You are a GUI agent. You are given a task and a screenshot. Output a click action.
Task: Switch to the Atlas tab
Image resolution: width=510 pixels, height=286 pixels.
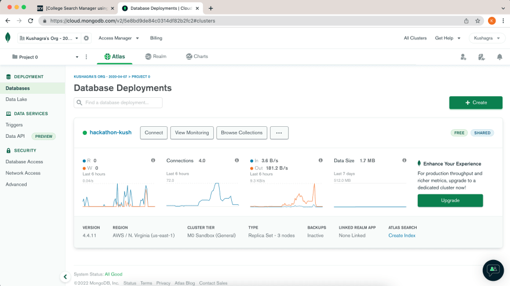115,57
